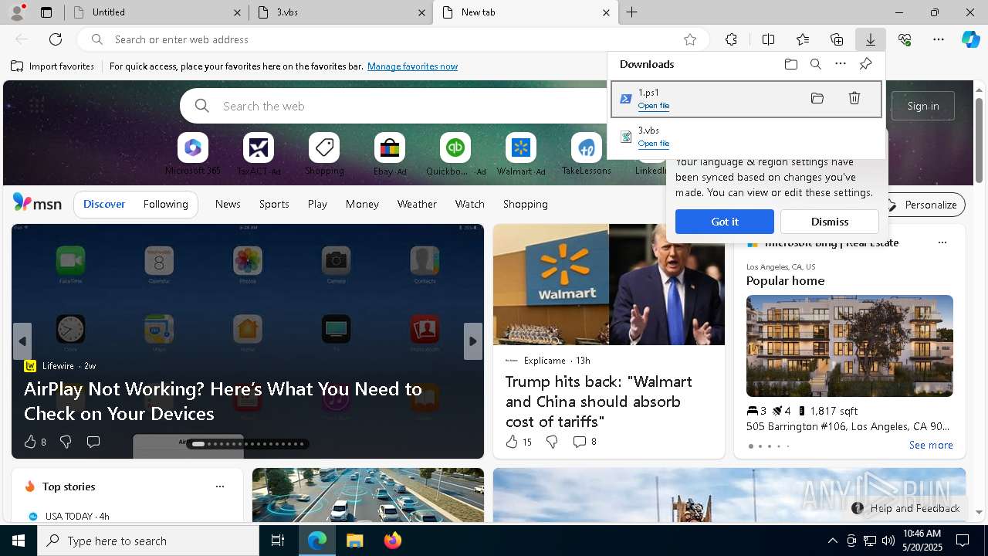Open Popular home property photo
Image resolution: width=988 pixels, height=556 pixels.
pos(850,346)
